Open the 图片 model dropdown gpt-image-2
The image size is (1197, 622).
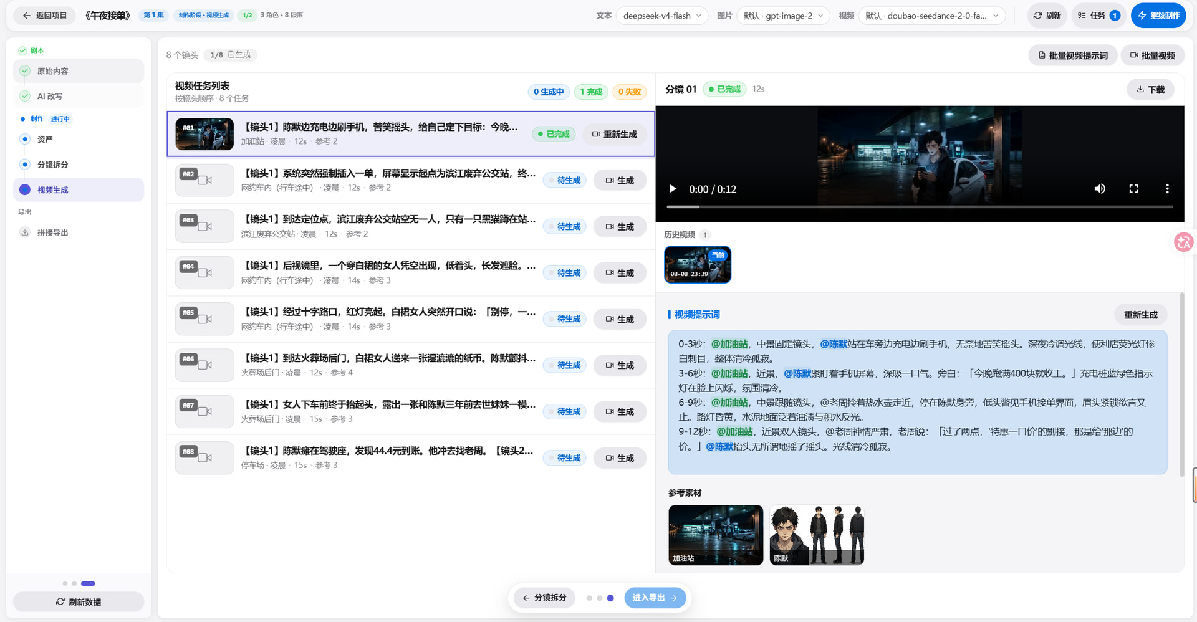tap(783, 16)
